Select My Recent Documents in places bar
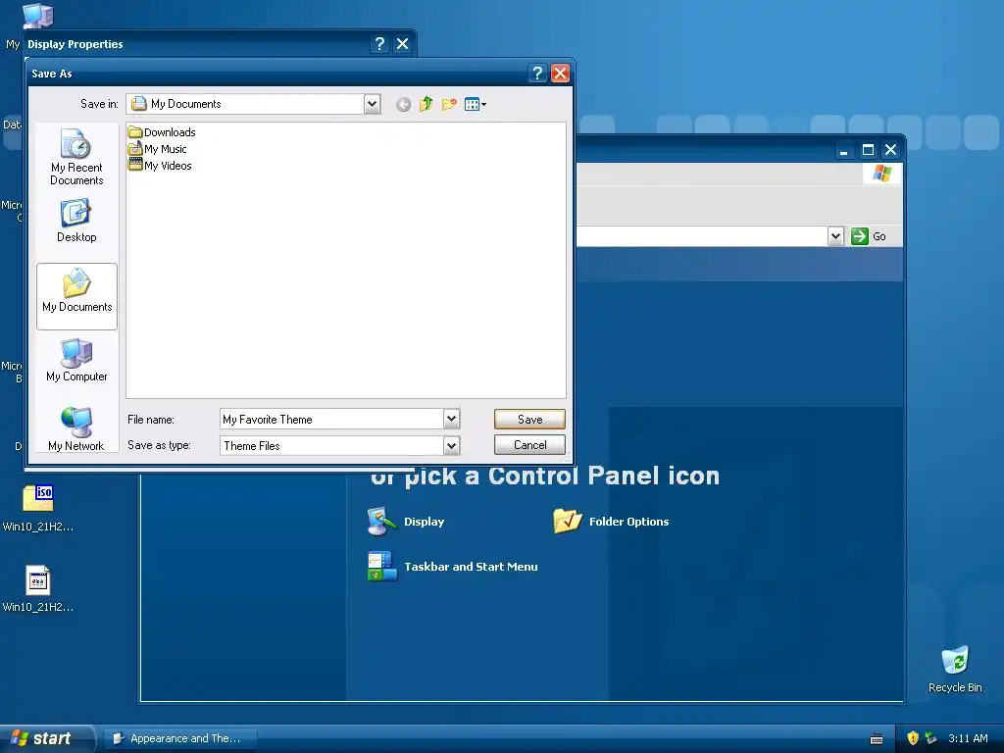This screenshot has height=753, width=1004. (76, 158)
